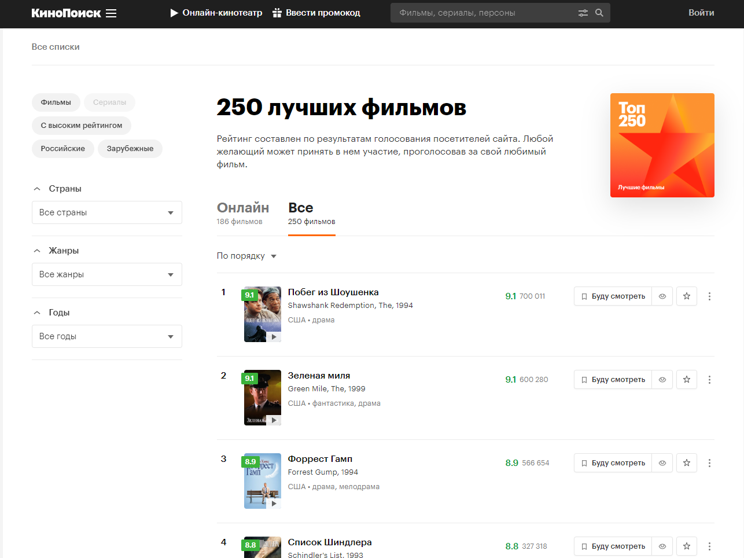This screenshot has height=558, width=744.
Task: Open the Зеленая миля poster thumbnail
Action: 263,398
